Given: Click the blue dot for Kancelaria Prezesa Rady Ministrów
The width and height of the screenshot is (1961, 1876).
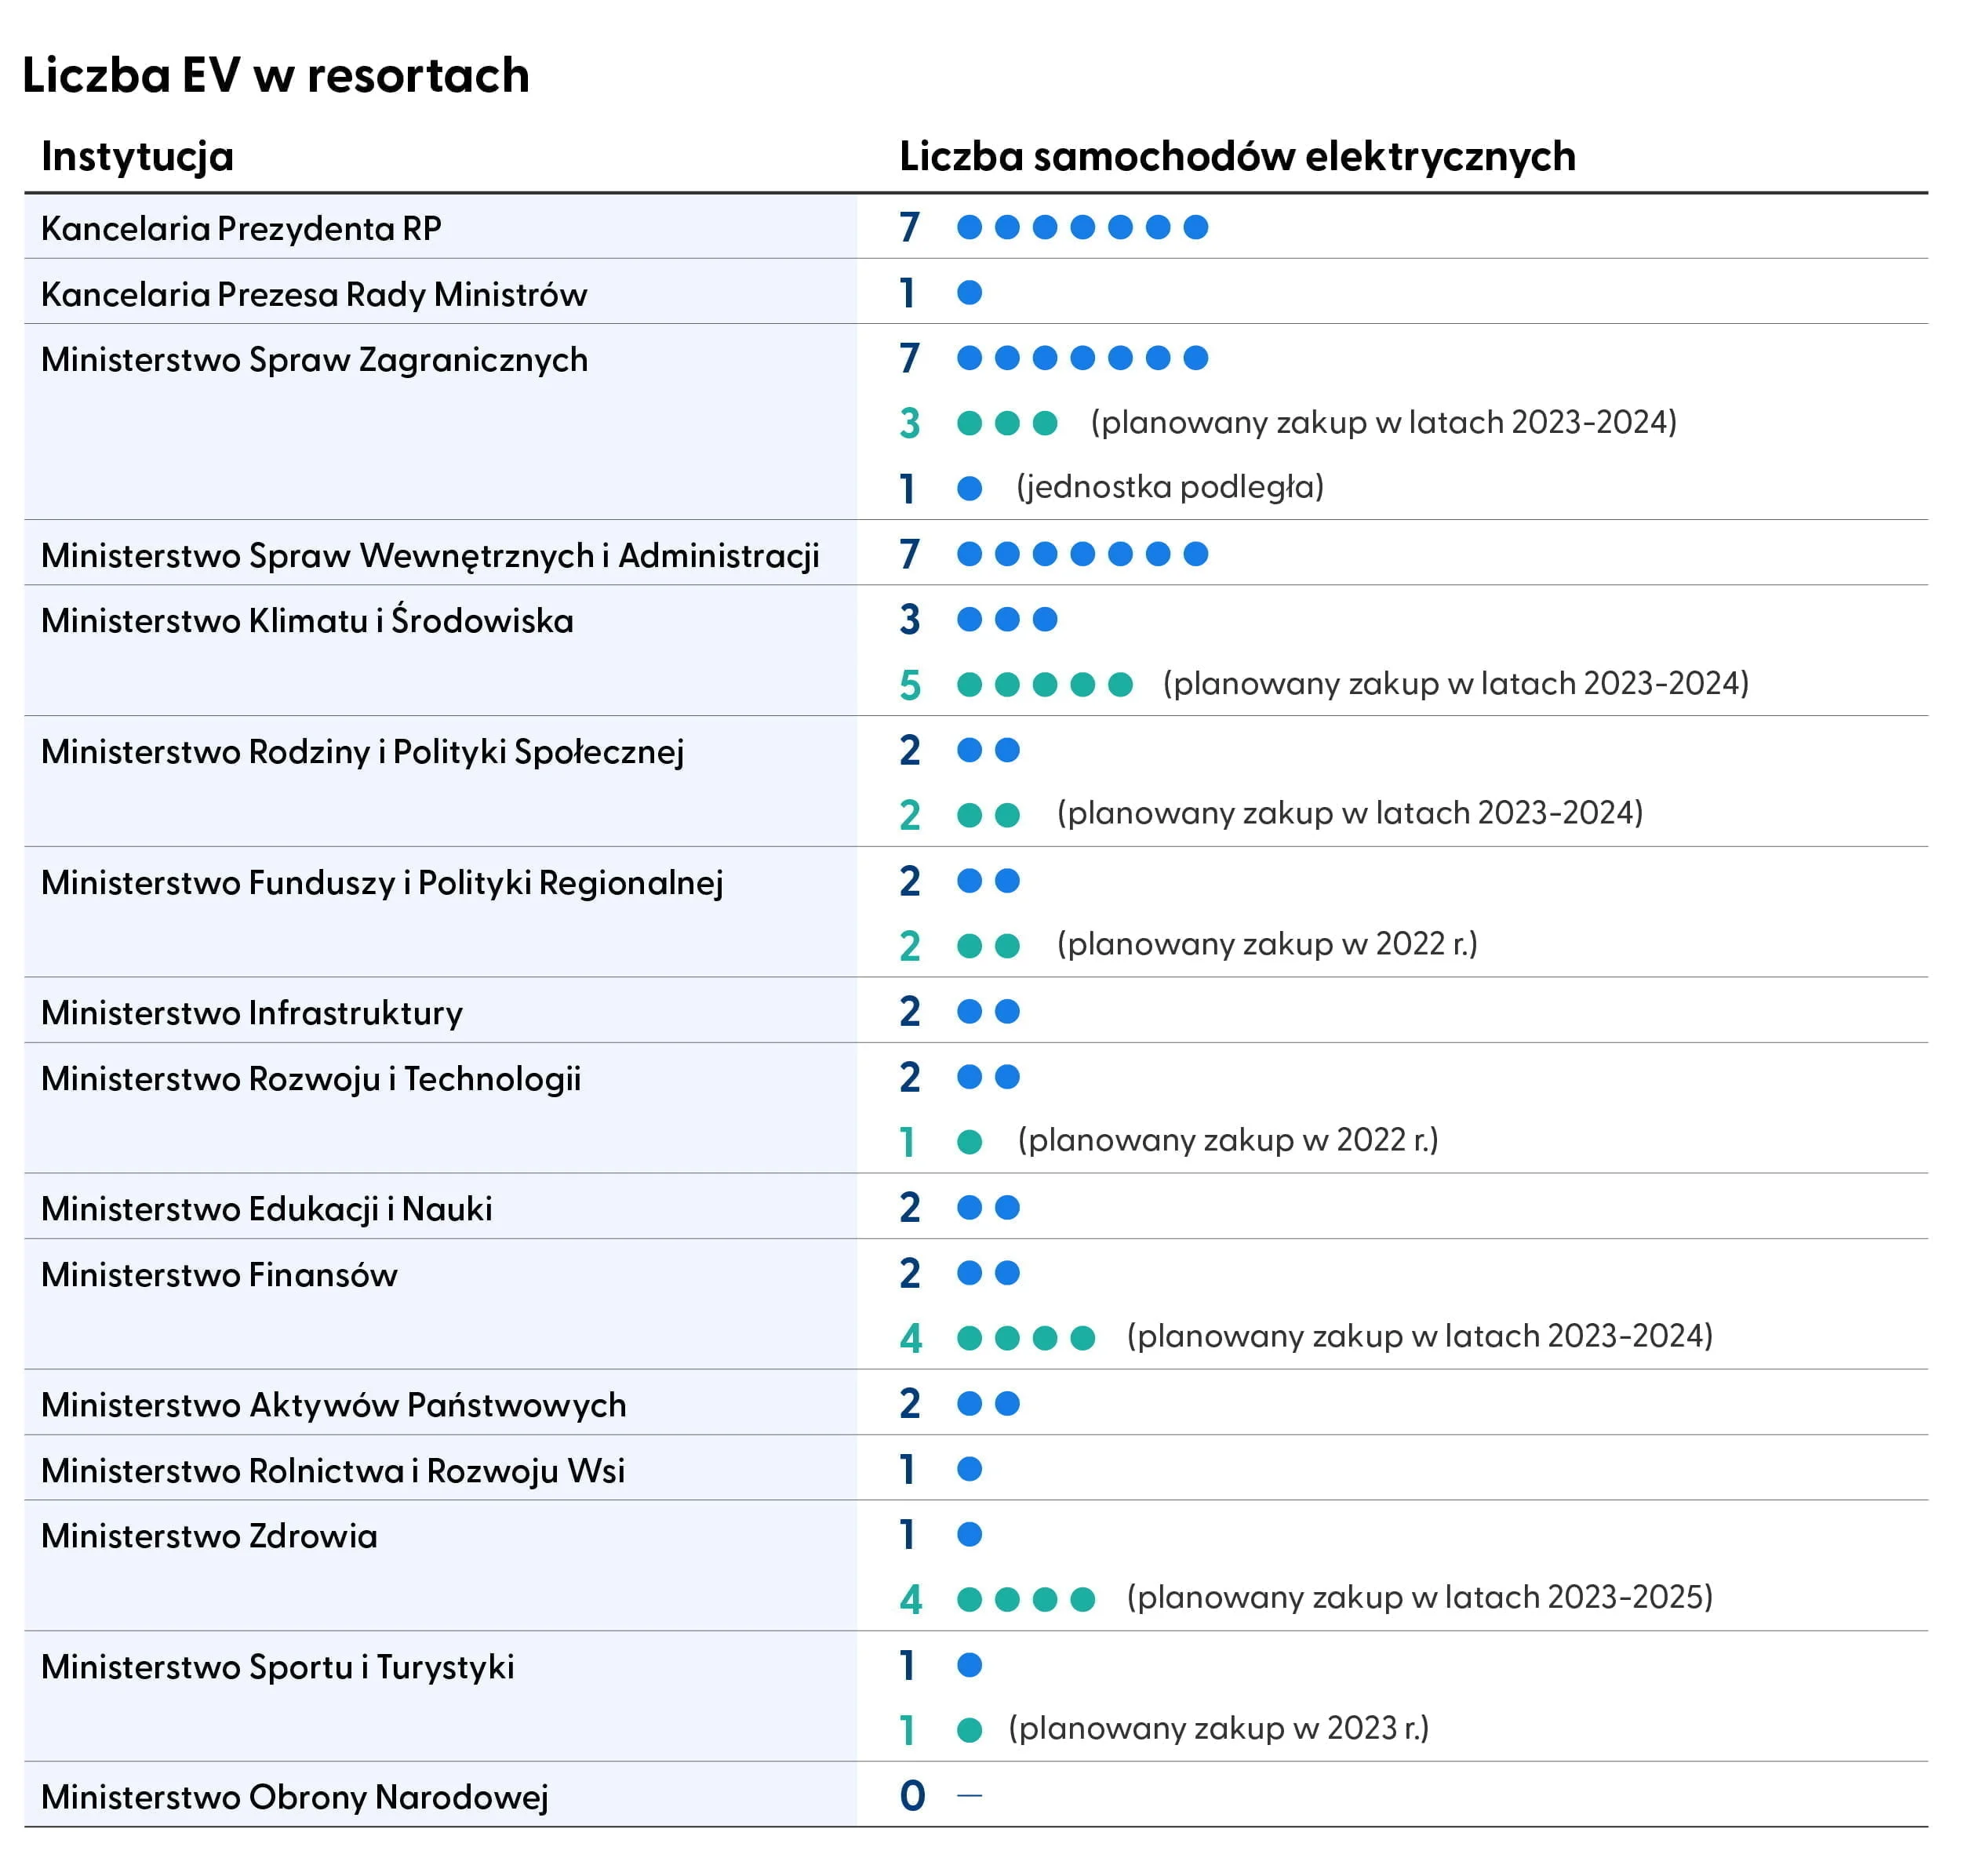Looking at the screenshot, I should point(969,293).
